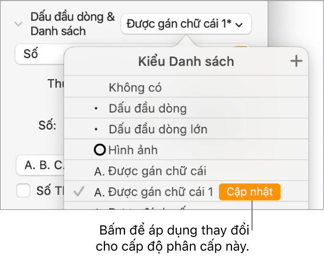Choose the Dấu đầu dòng list style
The height and width of the screenshot is (258, 324).
[x=148, y=109]
